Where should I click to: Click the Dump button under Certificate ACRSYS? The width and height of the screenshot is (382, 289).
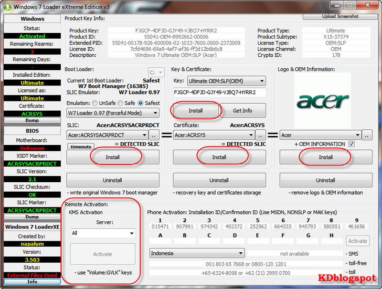32,120
